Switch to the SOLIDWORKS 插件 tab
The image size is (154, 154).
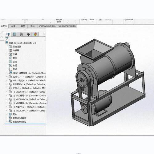(x=47, y=26)
